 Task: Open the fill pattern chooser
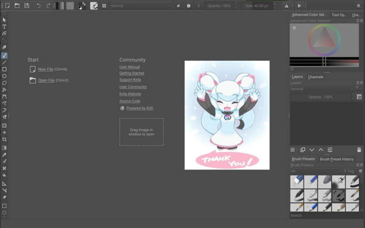(x=70, y=6)
